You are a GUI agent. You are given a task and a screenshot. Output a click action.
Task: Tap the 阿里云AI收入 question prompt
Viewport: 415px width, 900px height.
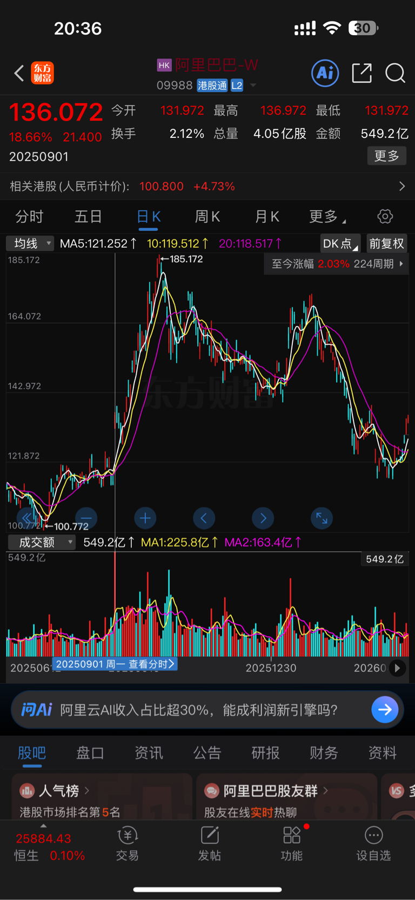199,710
